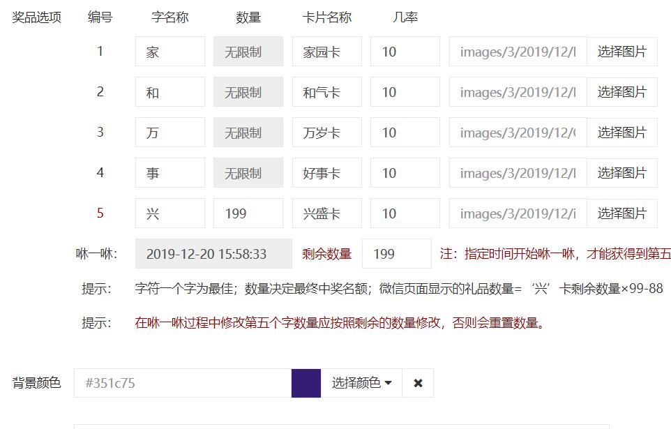This screenshot has height=429, width=671.
Task: Click the red warning hint about 修改第五个字数量
Action: pyautogui.click(x=340, y=322)
